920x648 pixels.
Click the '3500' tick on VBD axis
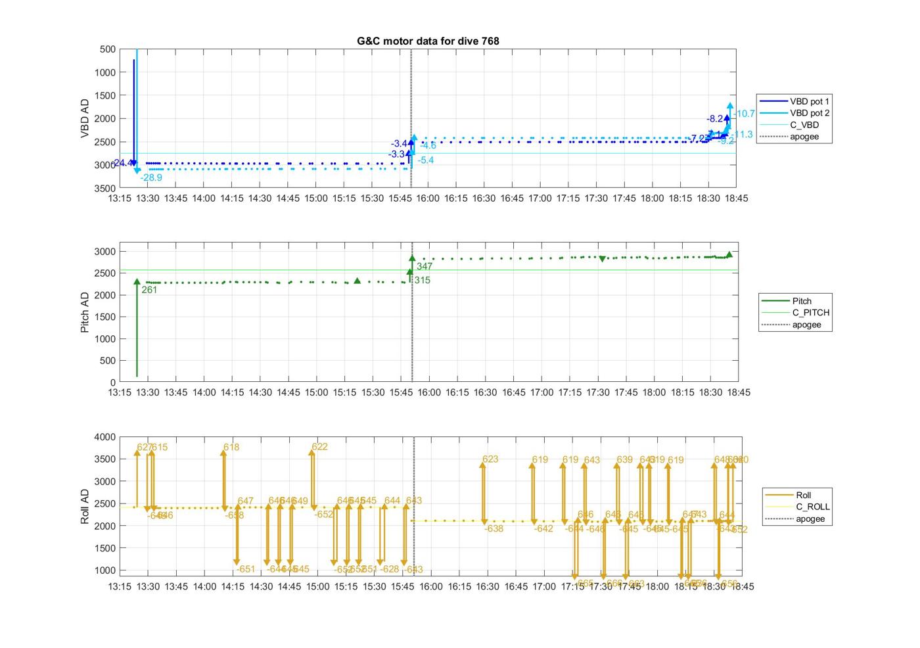point(105,188)
